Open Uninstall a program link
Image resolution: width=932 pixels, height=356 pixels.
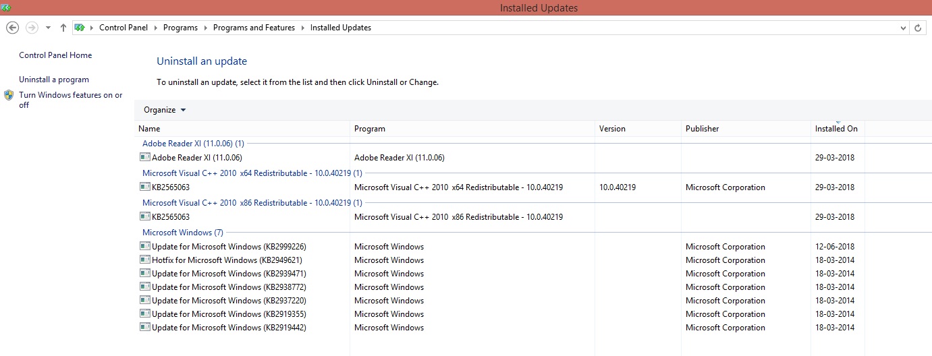click(54, 80)
